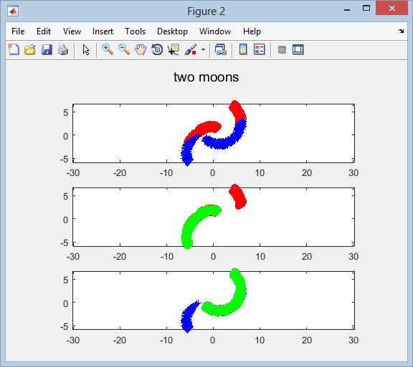Viewport: 413px width, 367px height.
Task: Click the New Figure icon
Action: point(14,49)
